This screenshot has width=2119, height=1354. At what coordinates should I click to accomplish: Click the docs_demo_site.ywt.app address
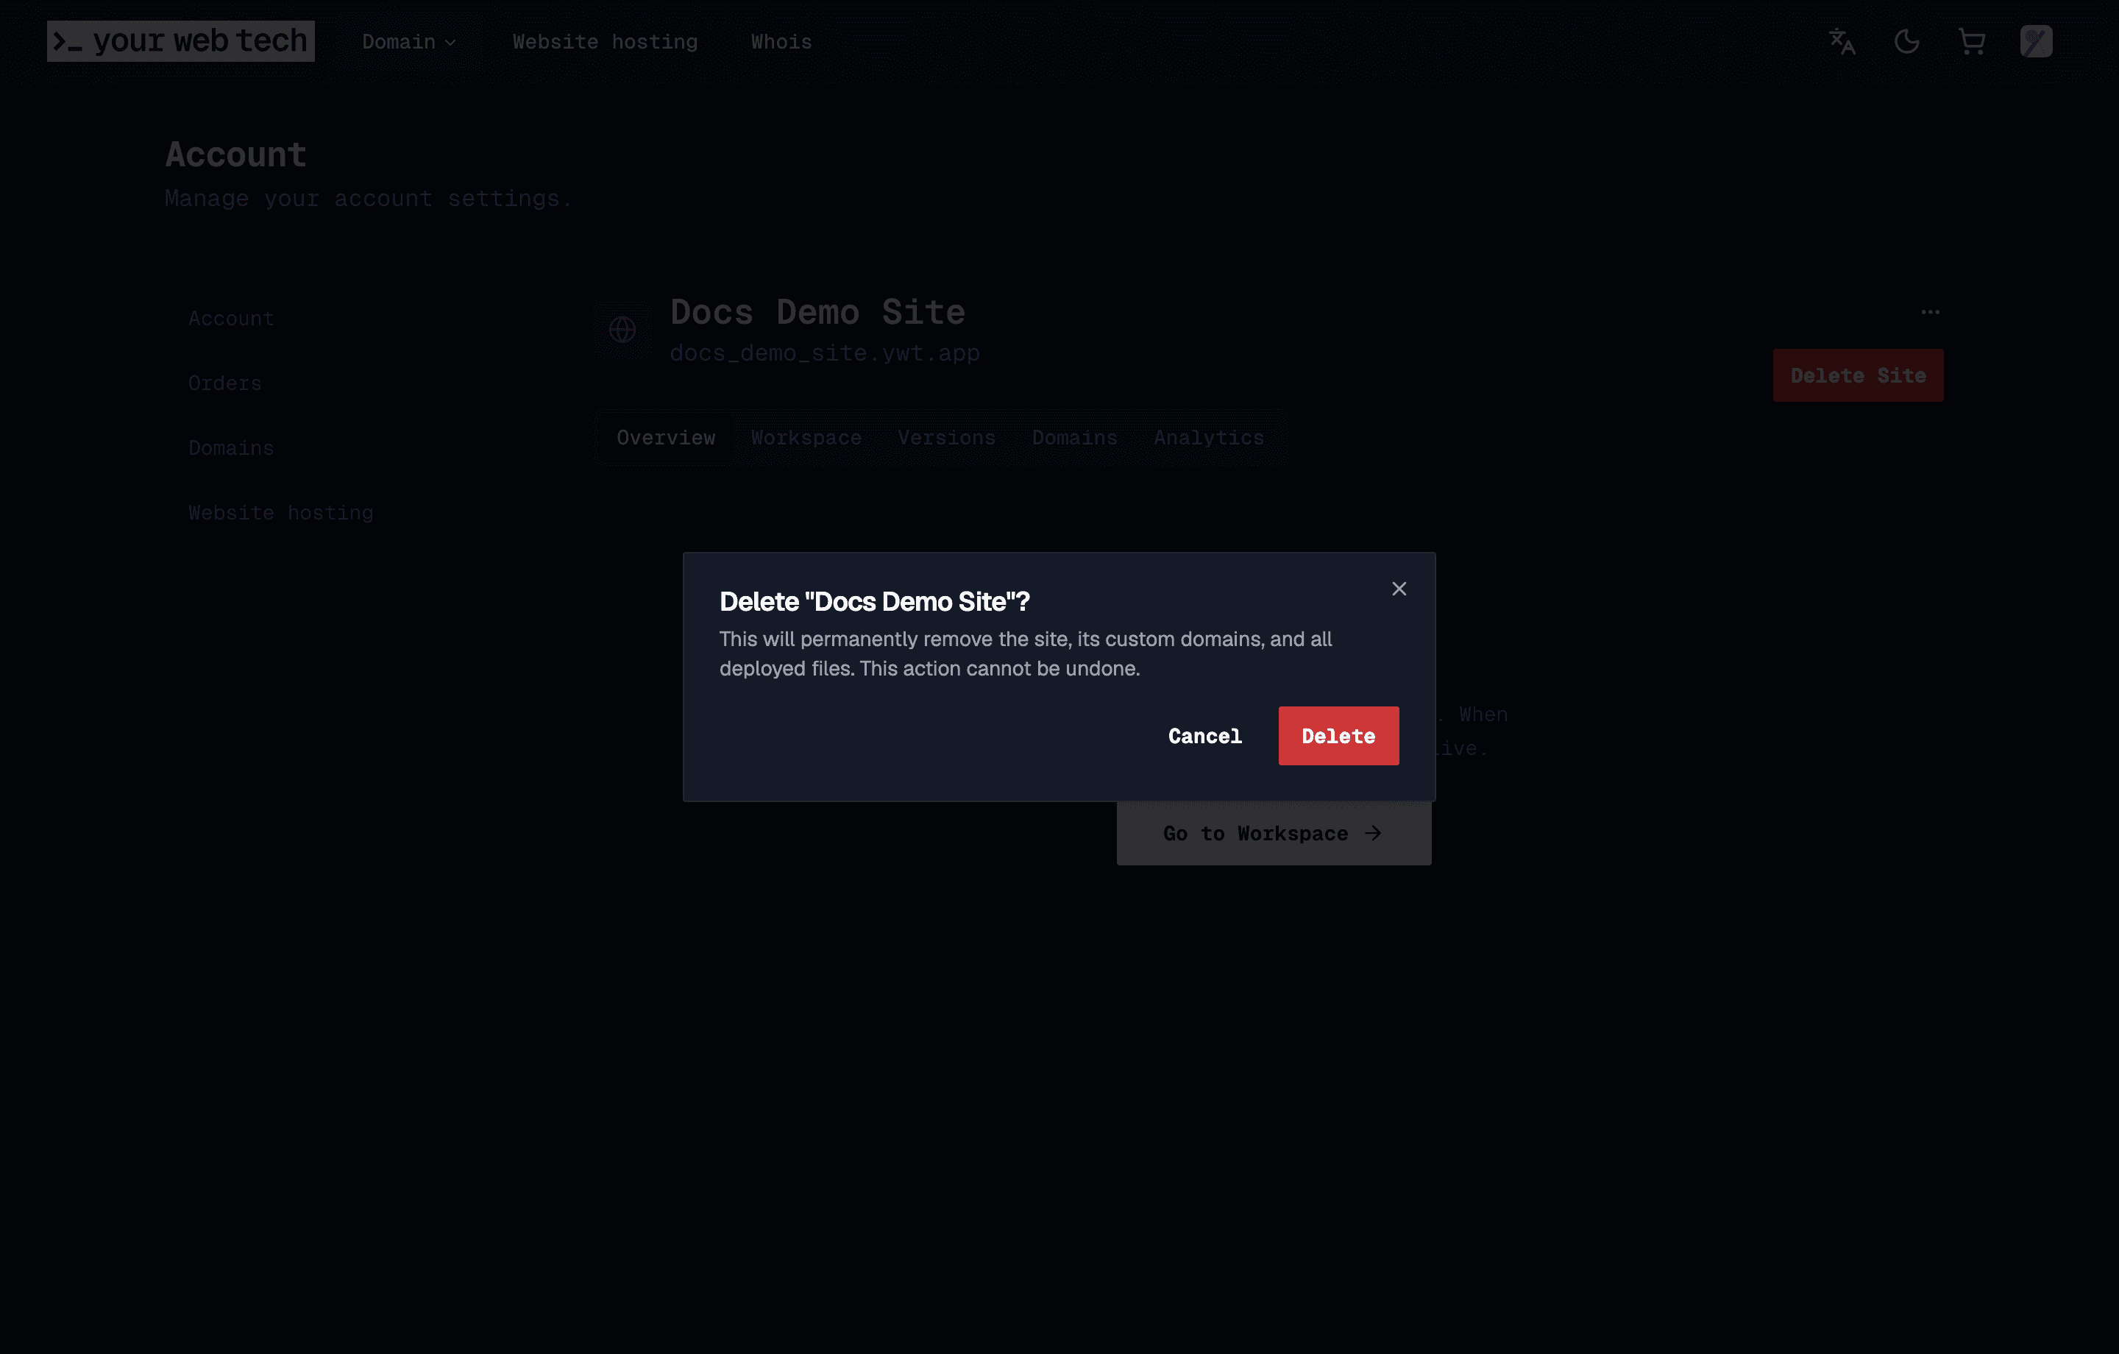[x=825, y=353]
